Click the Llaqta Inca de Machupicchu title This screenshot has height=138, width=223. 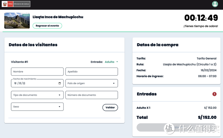tap(58, 17)
